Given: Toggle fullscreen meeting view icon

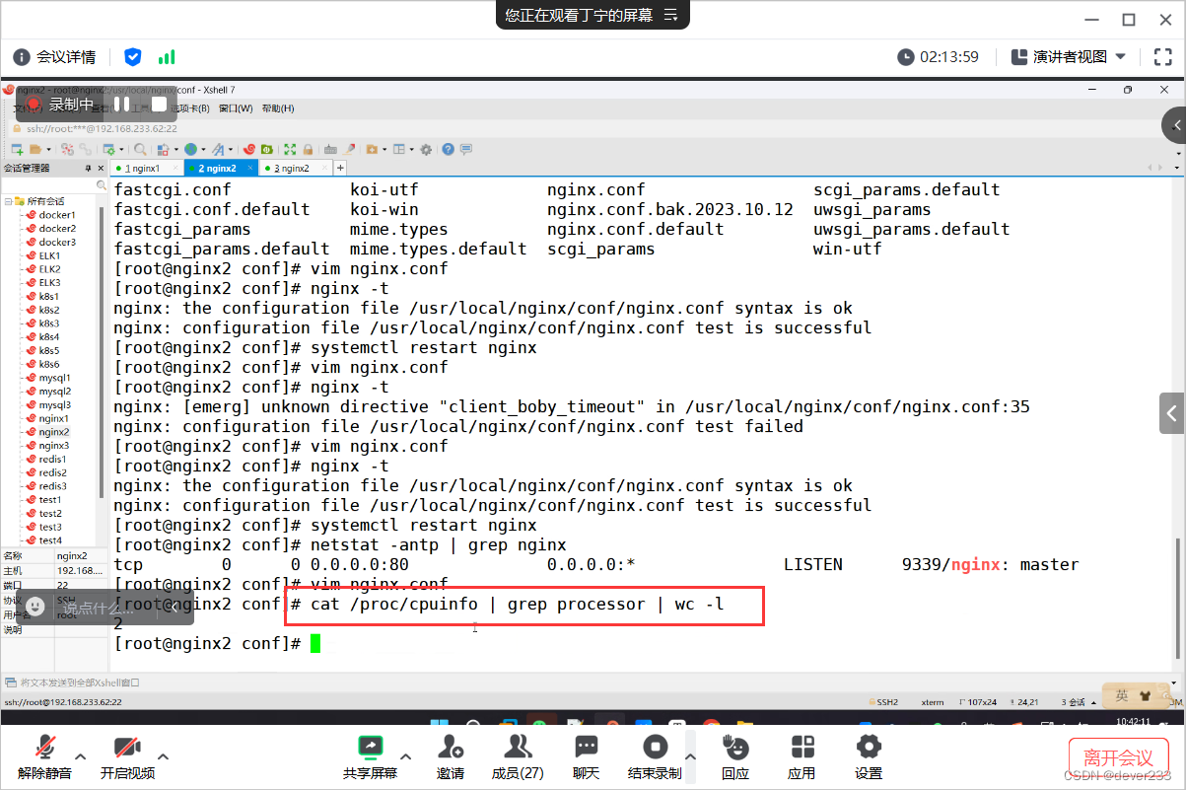Looking at the screenshot, I should (x=1161, y=57).
